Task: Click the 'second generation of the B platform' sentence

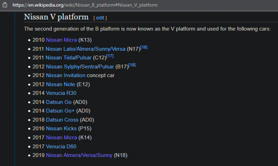Action: click(147, 29)
